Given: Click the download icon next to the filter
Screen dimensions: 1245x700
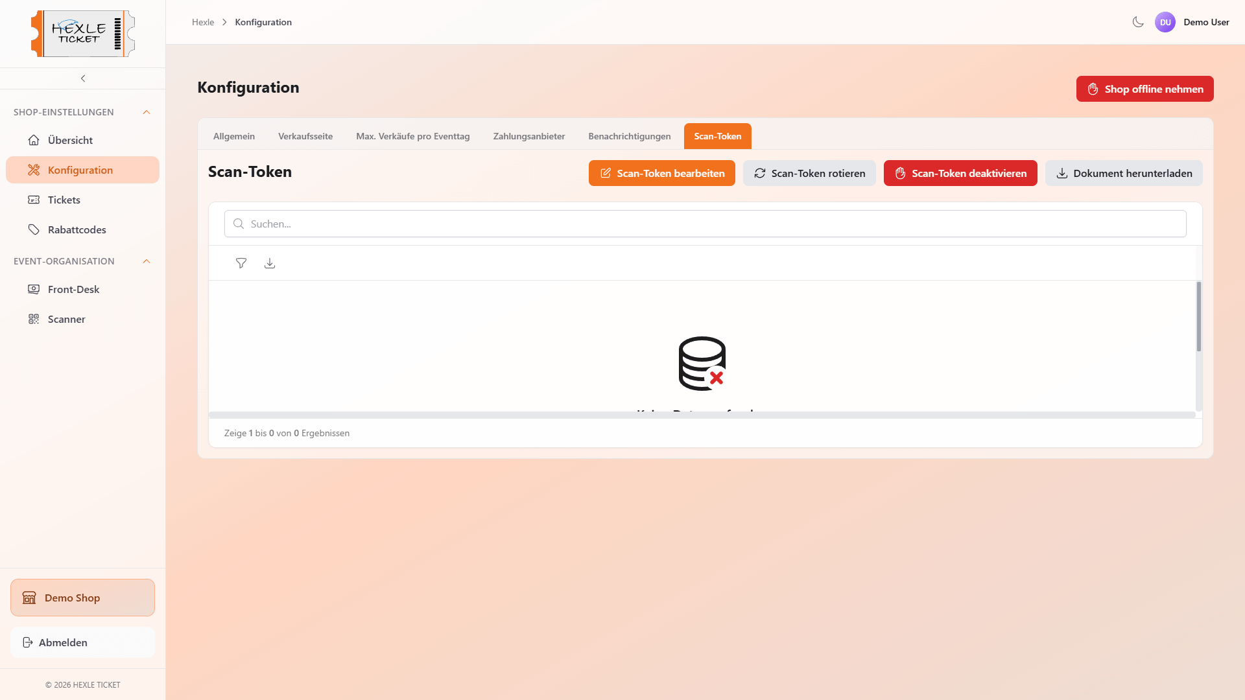Looking at the screenshot, I should point(270,263).
